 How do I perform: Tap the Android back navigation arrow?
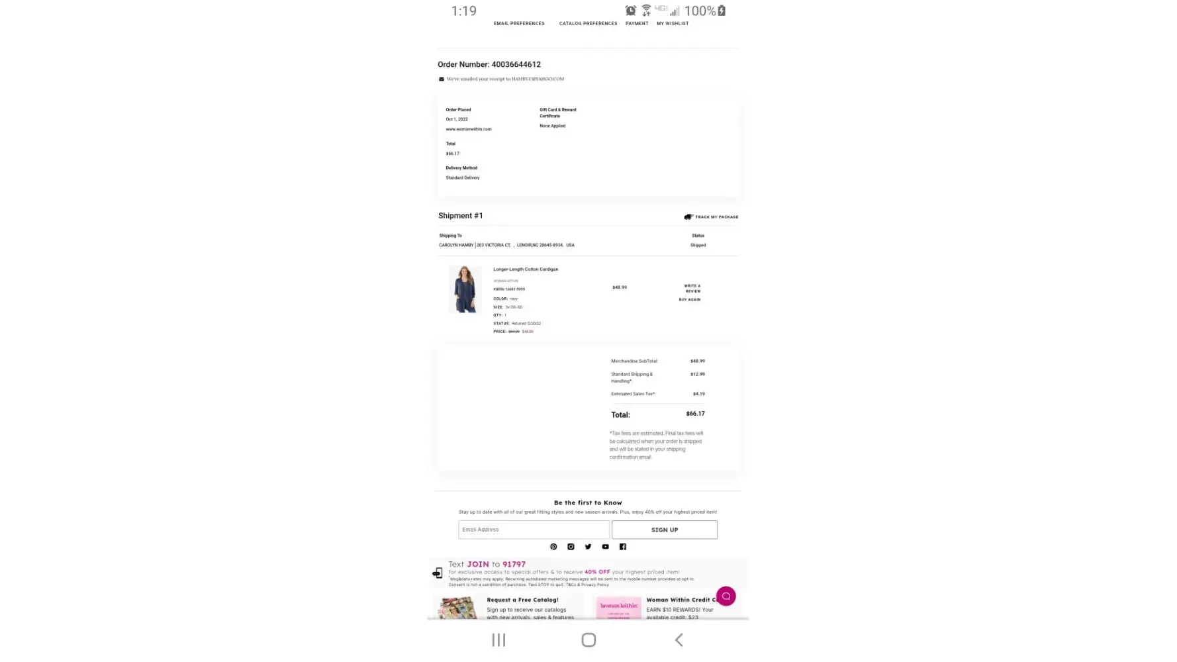click(x=679, y=639)
